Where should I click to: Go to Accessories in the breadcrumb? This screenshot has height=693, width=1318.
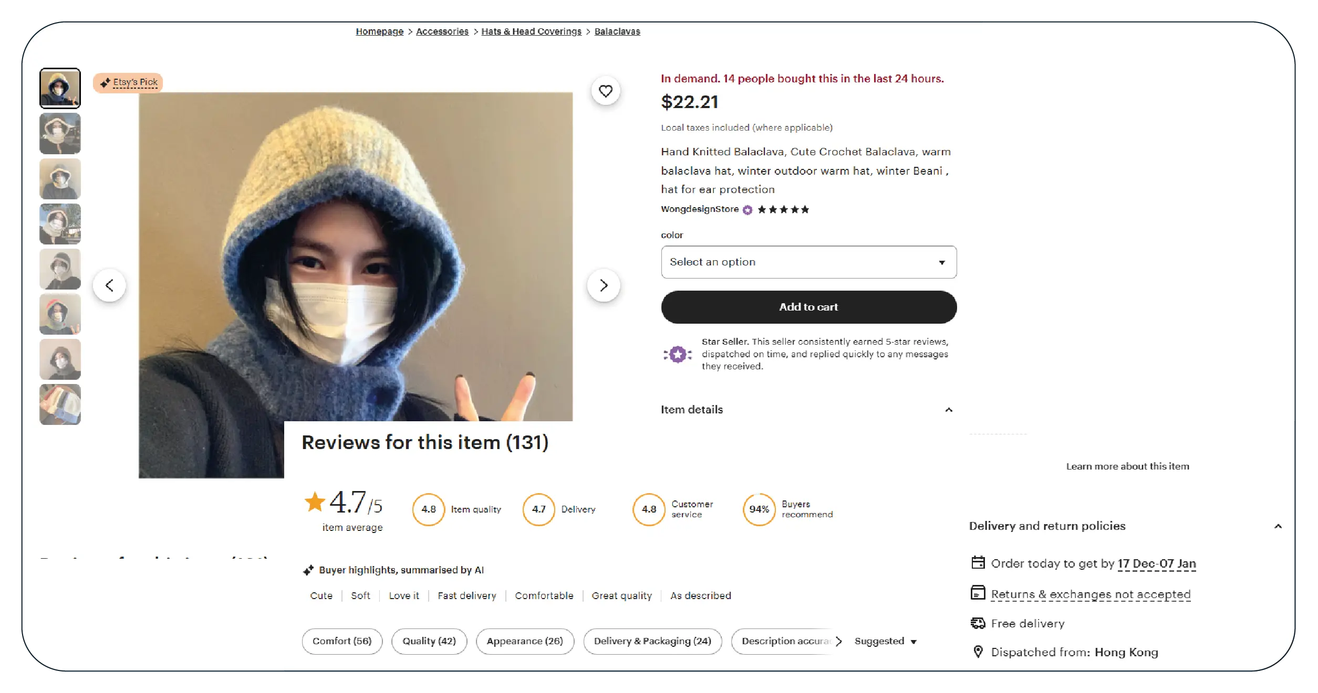tap(442, 31)
